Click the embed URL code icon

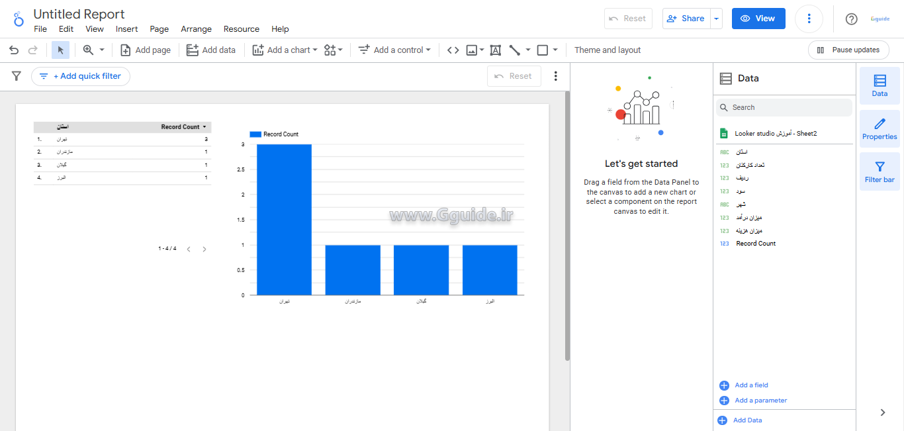click(453, 50)
